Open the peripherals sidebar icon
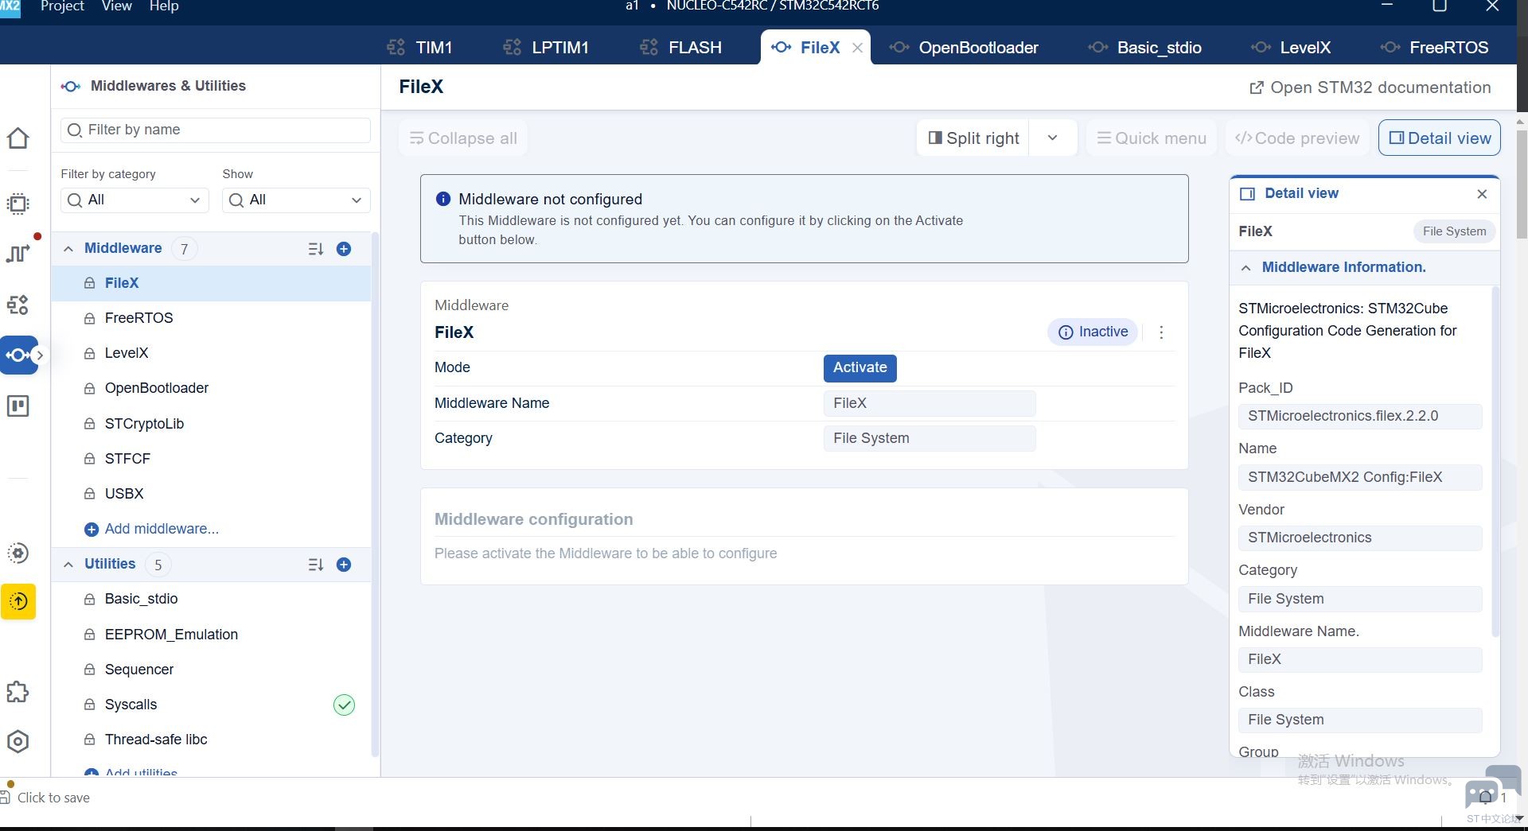 [x=18, y=305]
